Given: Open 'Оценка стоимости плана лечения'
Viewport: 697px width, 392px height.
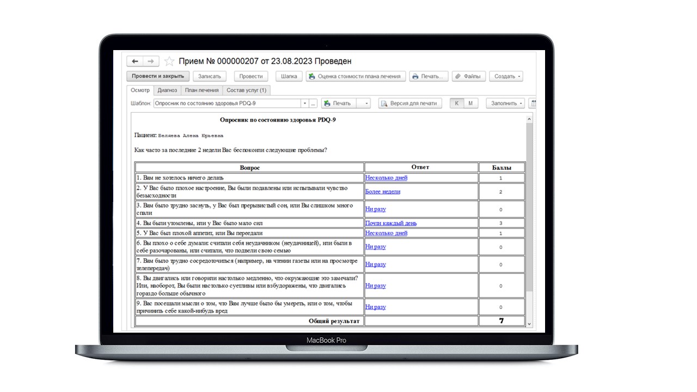Looking at the screenshot, I should [x=356, y=76].
